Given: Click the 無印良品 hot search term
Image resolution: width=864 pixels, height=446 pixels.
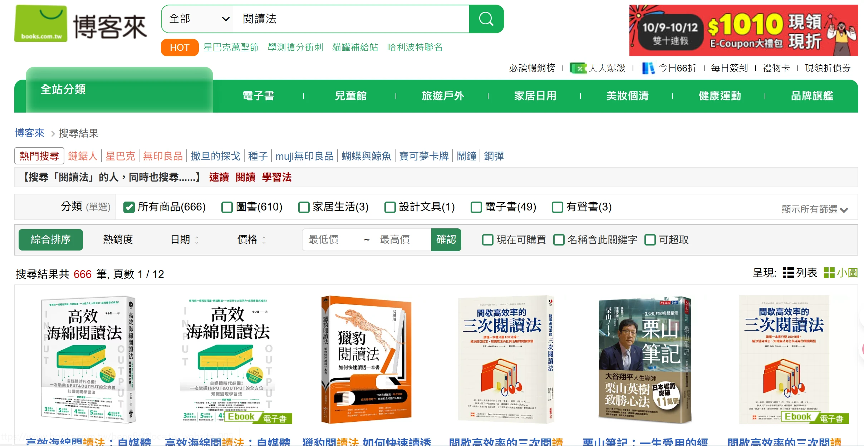Looking at the screenshot, I should coord(163,156).
